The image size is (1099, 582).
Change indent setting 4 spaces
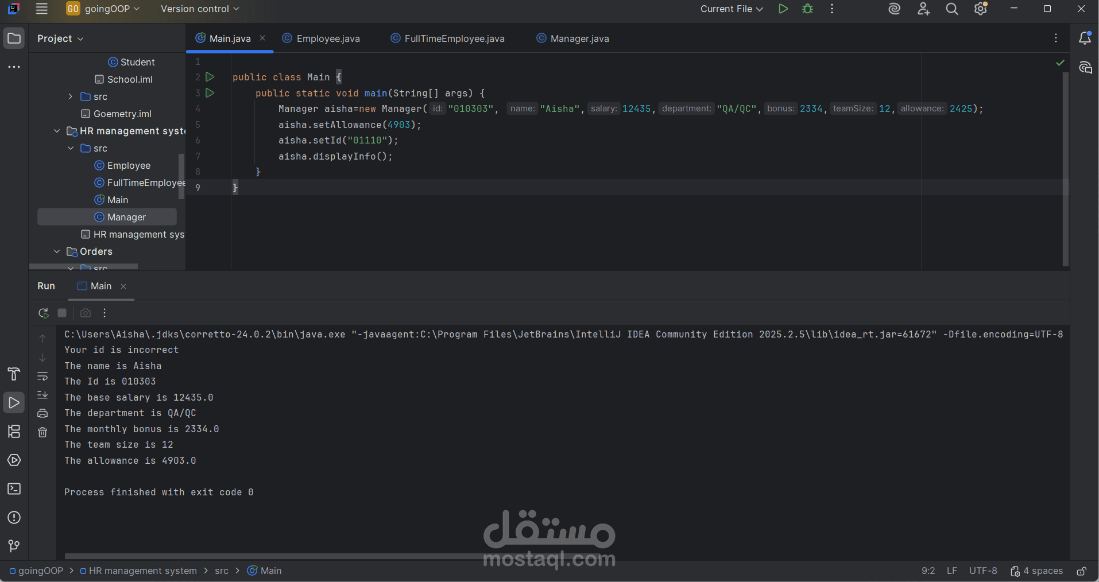coord(1036,571)
